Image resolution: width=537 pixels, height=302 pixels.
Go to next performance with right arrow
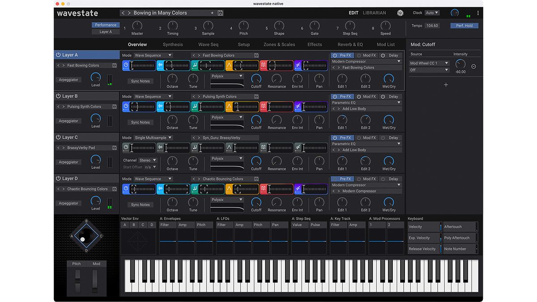point(129,13)
